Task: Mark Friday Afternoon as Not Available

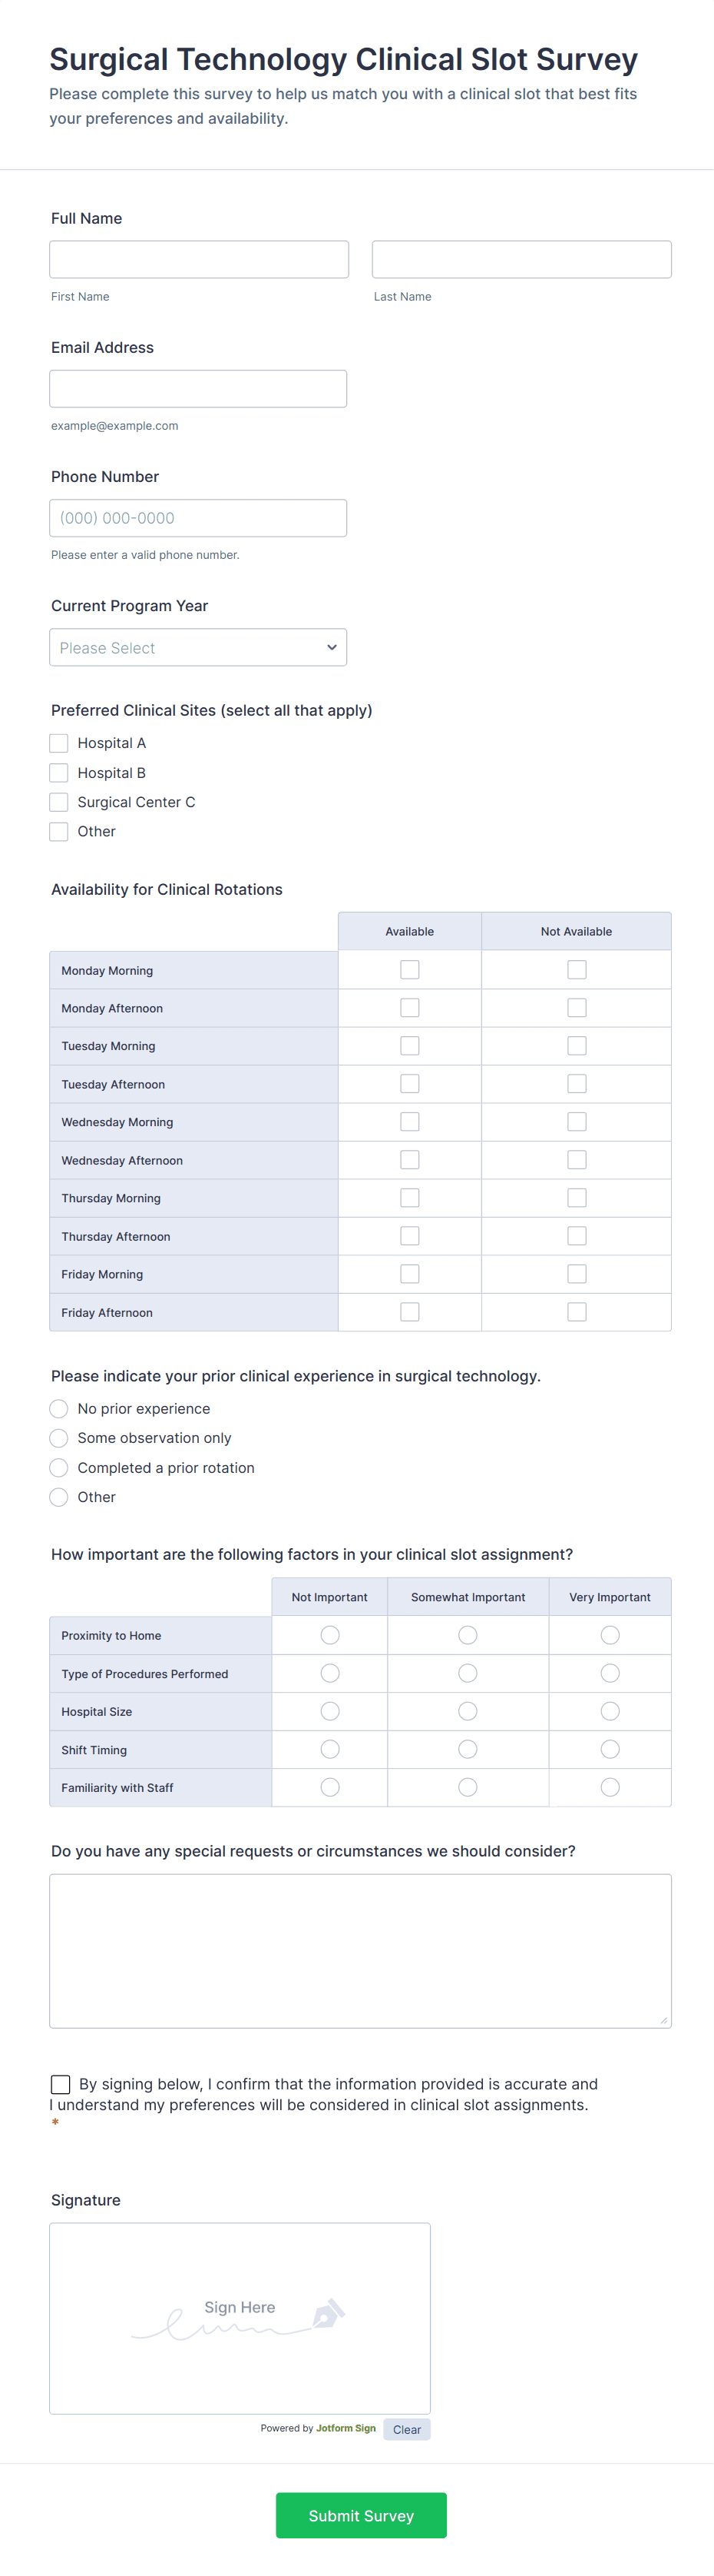Action: click(x=577, y=1312)
